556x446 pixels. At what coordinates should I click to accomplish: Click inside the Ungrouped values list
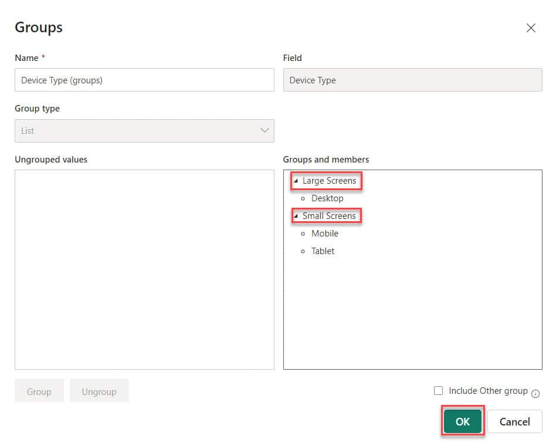coord(144,270)
